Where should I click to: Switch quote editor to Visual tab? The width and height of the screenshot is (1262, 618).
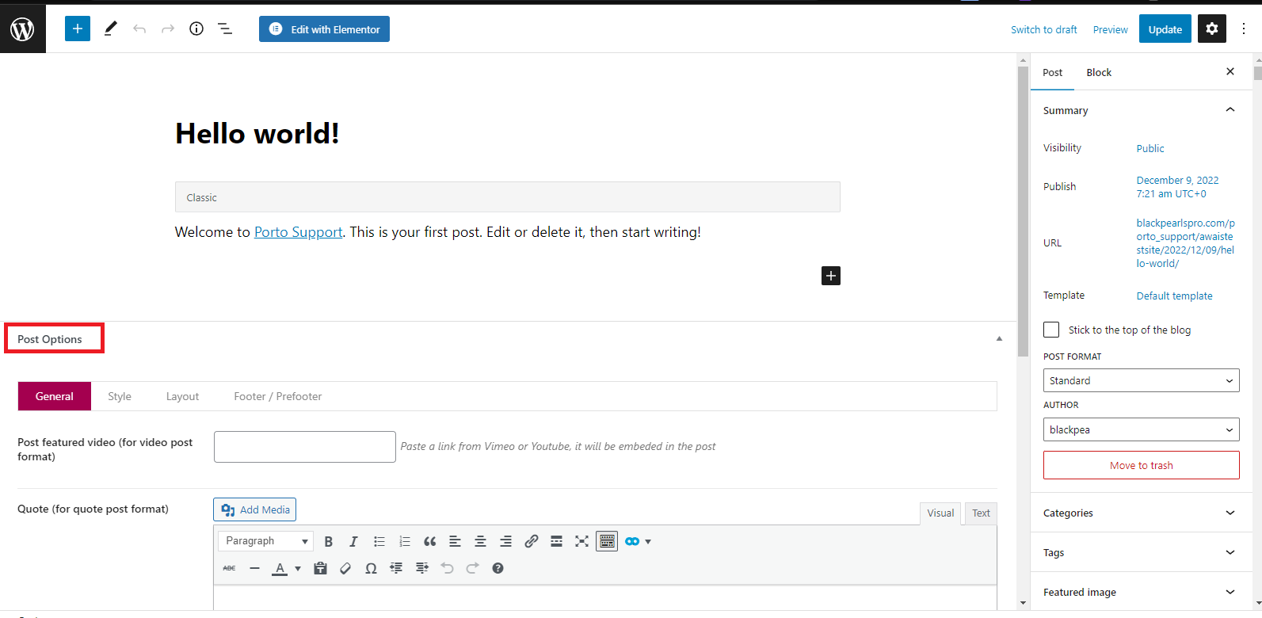click(x=940, y=513)
